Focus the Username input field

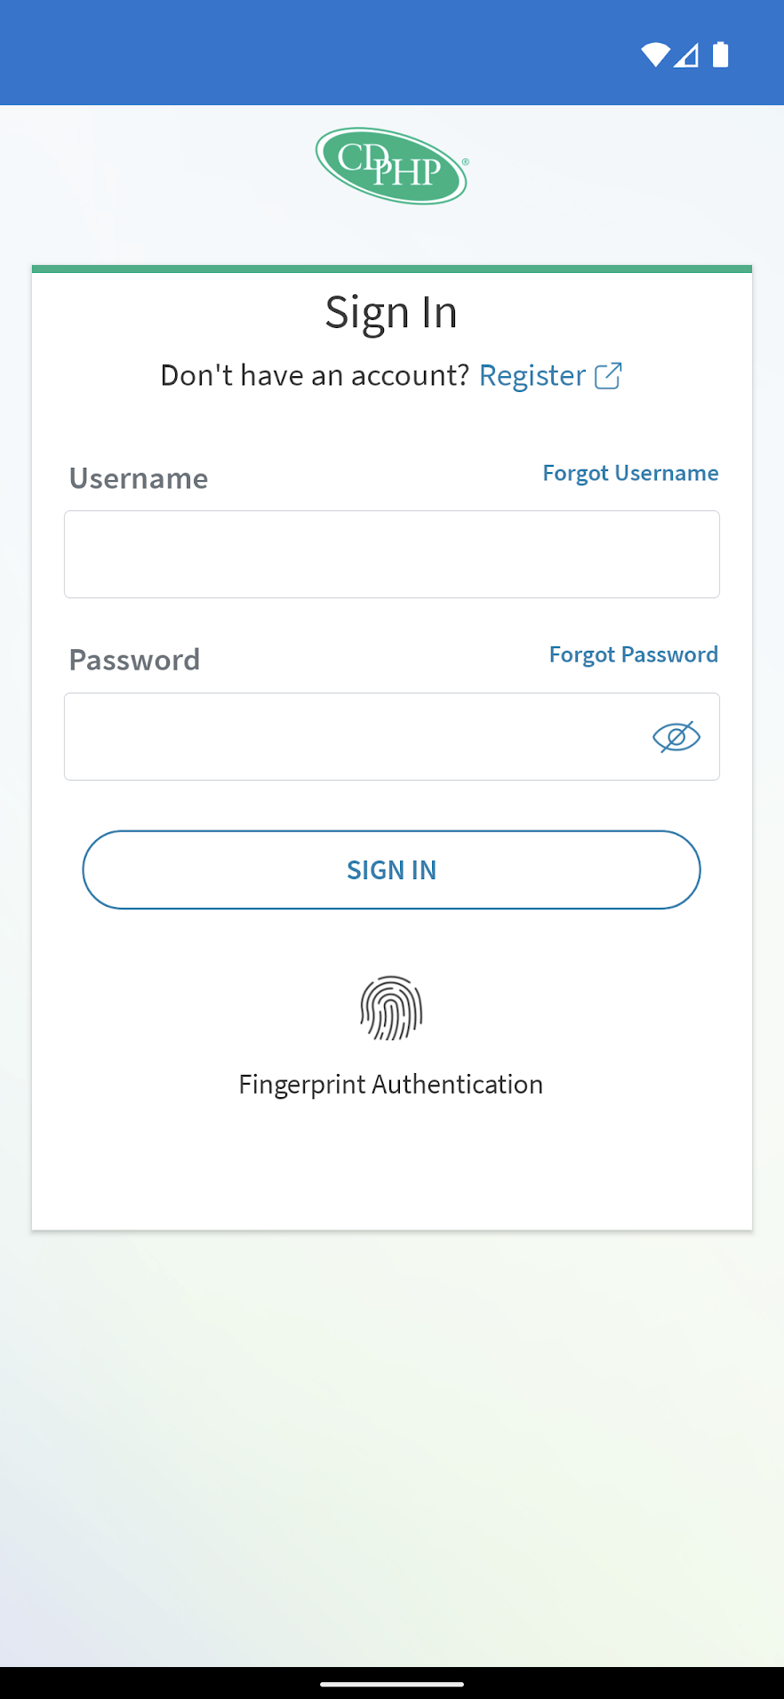[391, 554]
